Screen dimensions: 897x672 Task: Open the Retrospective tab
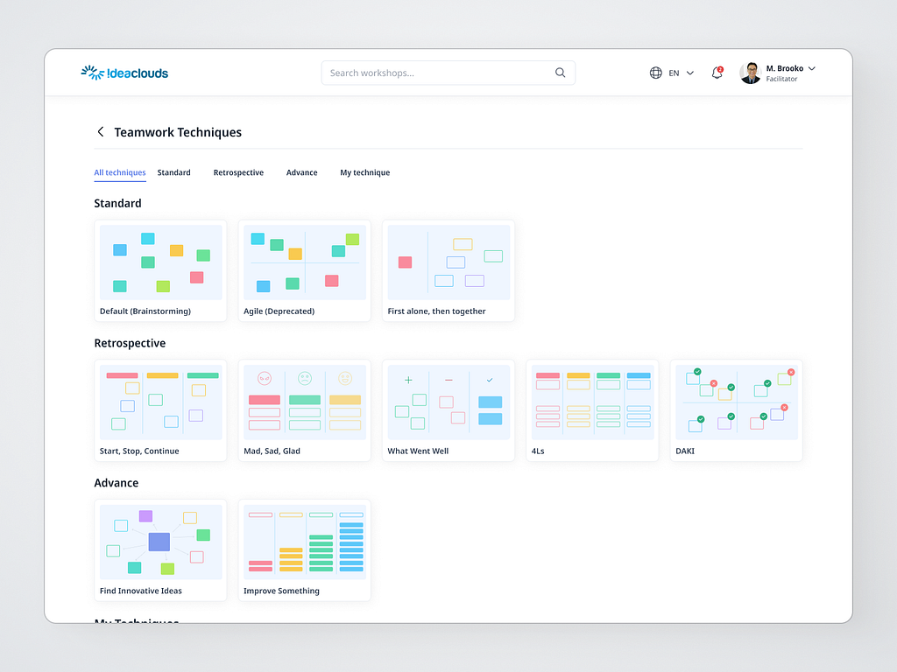(238, 172)
